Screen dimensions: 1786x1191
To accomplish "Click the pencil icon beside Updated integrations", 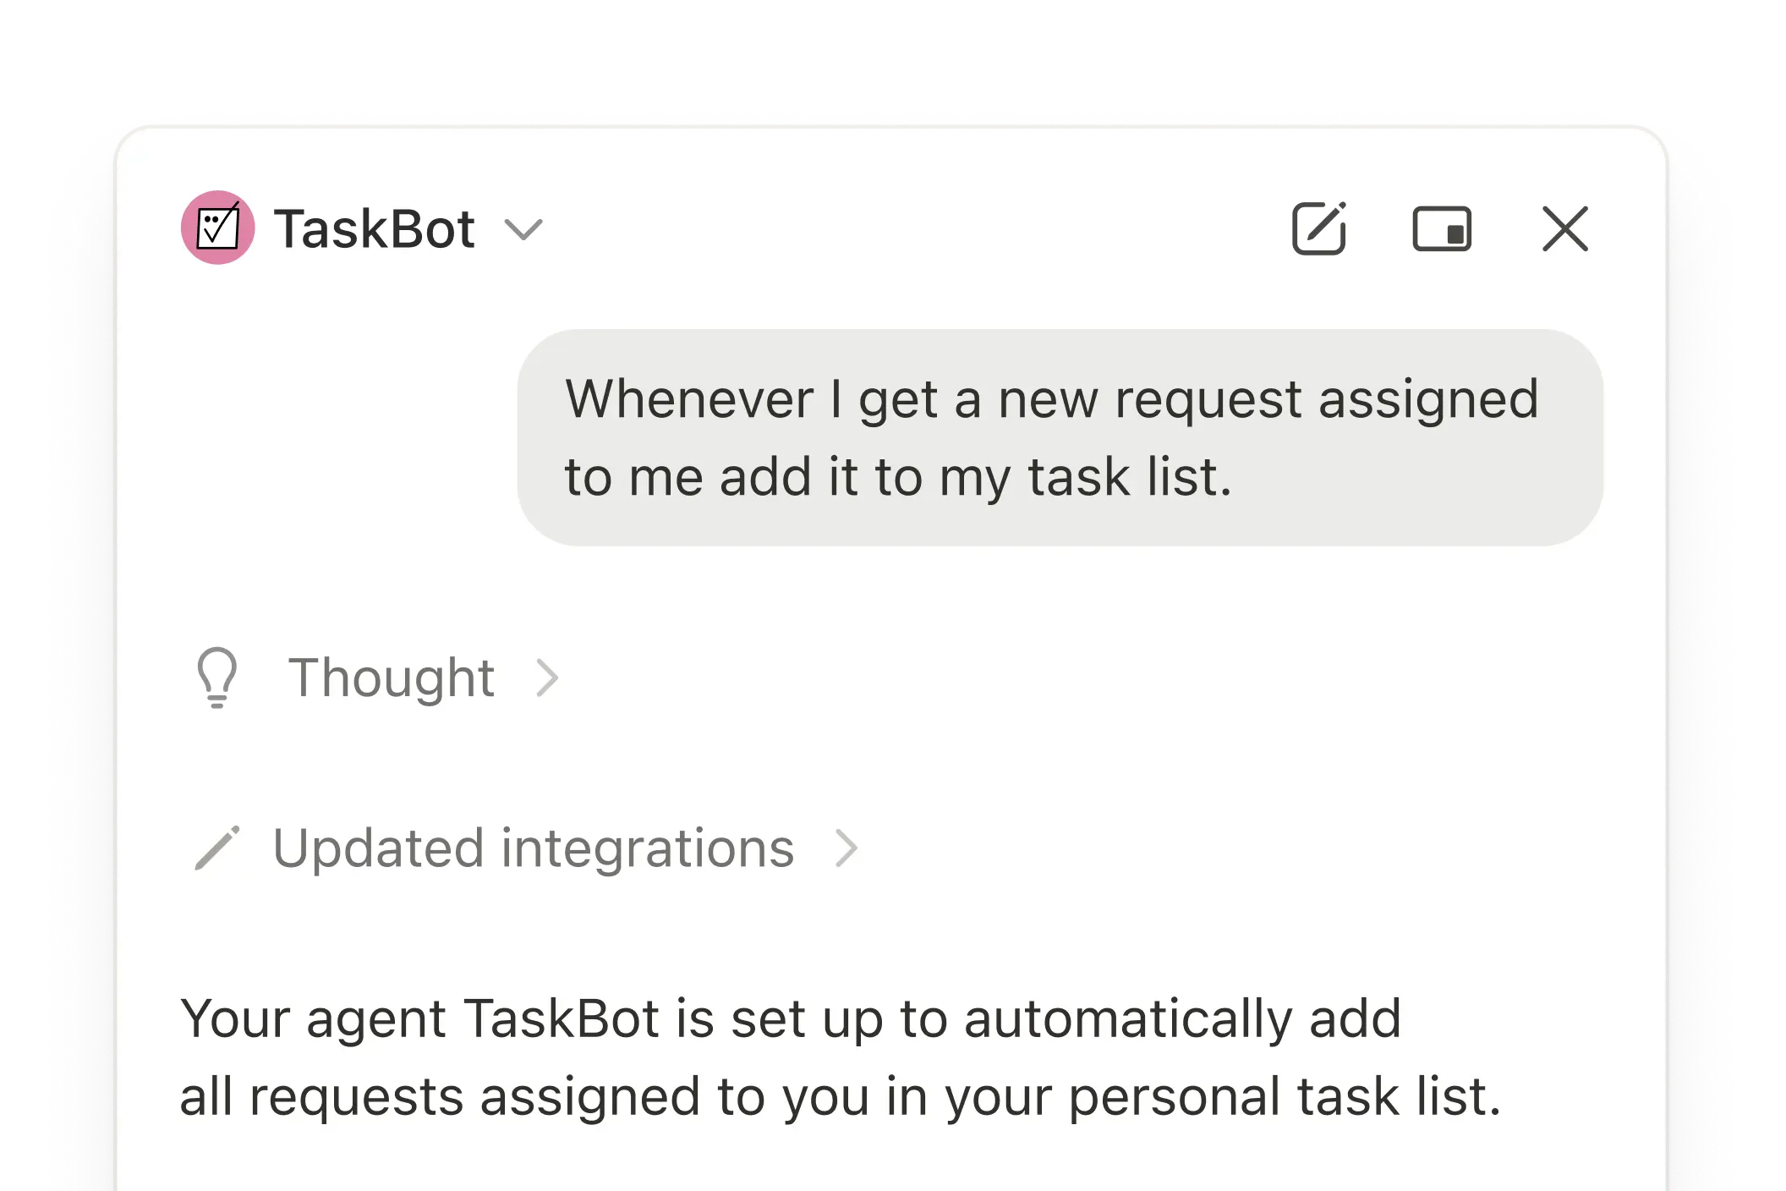I will tap(220, 847).
